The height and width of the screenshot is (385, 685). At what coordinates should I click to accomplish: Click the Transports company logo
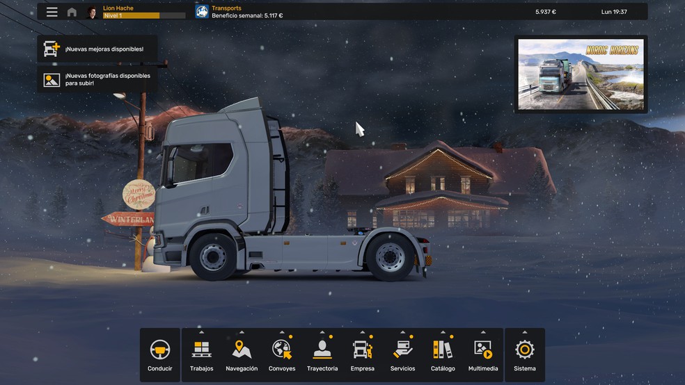pyautogui.click(x=202, y=12)
